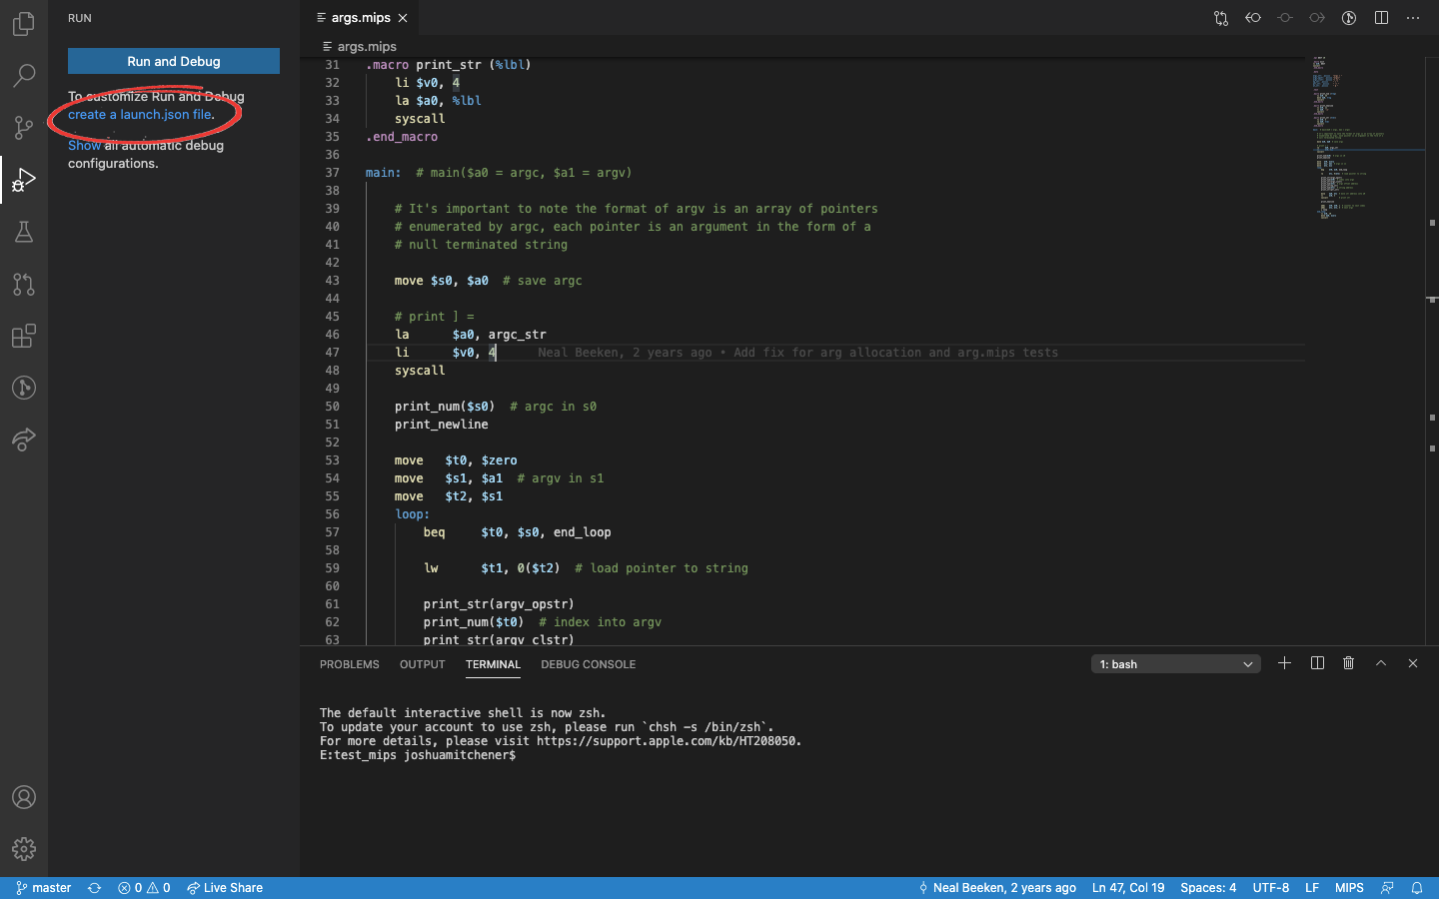Kill the terminal with trash icon
This screenshot has width=1439, height=899.
pyautogui.click(x=1349, y=663)
